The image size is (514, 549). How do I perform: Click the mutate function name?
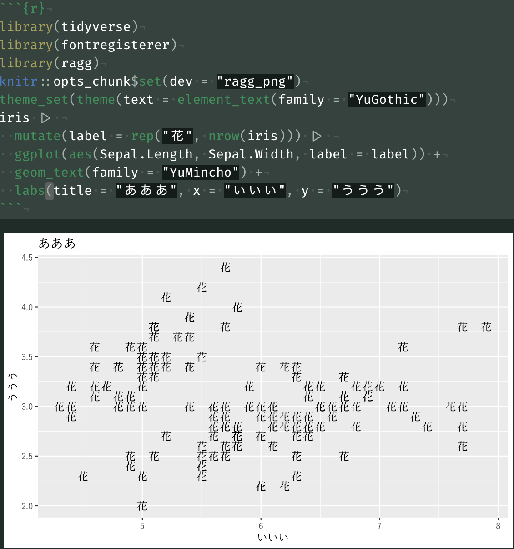38,136
